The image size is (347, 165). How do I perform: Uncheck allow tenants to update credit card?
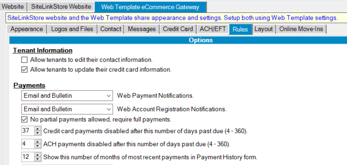[24, 70]
